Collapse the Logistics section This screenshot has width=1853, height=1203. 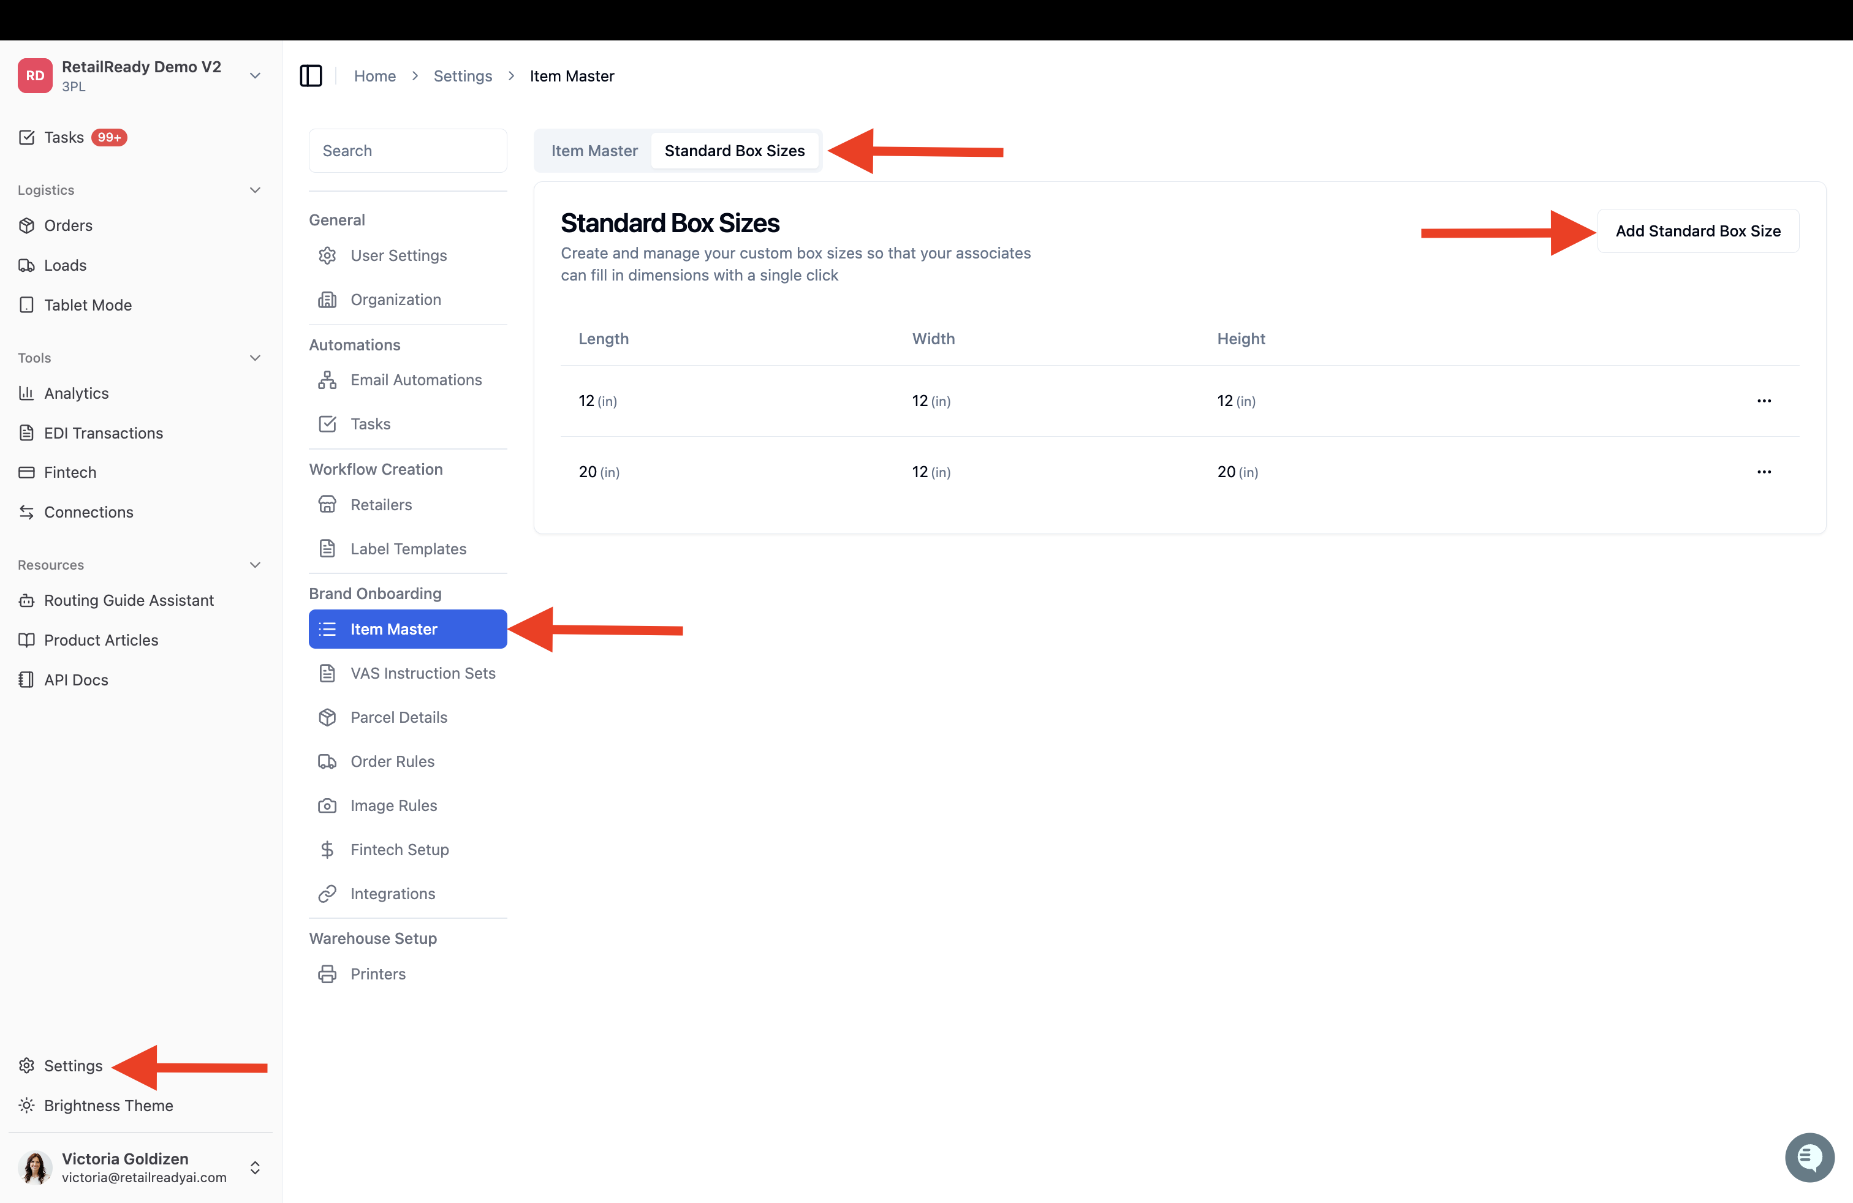pos(254,190)
